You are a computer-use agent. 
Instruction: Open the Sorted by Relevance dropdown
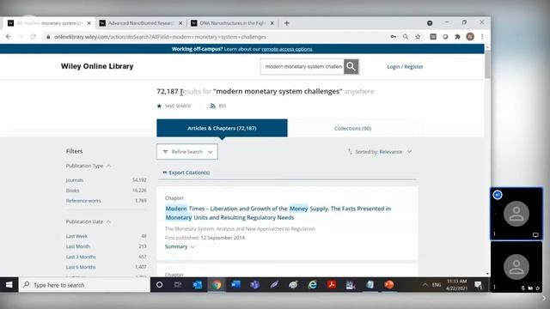[380, 152]
